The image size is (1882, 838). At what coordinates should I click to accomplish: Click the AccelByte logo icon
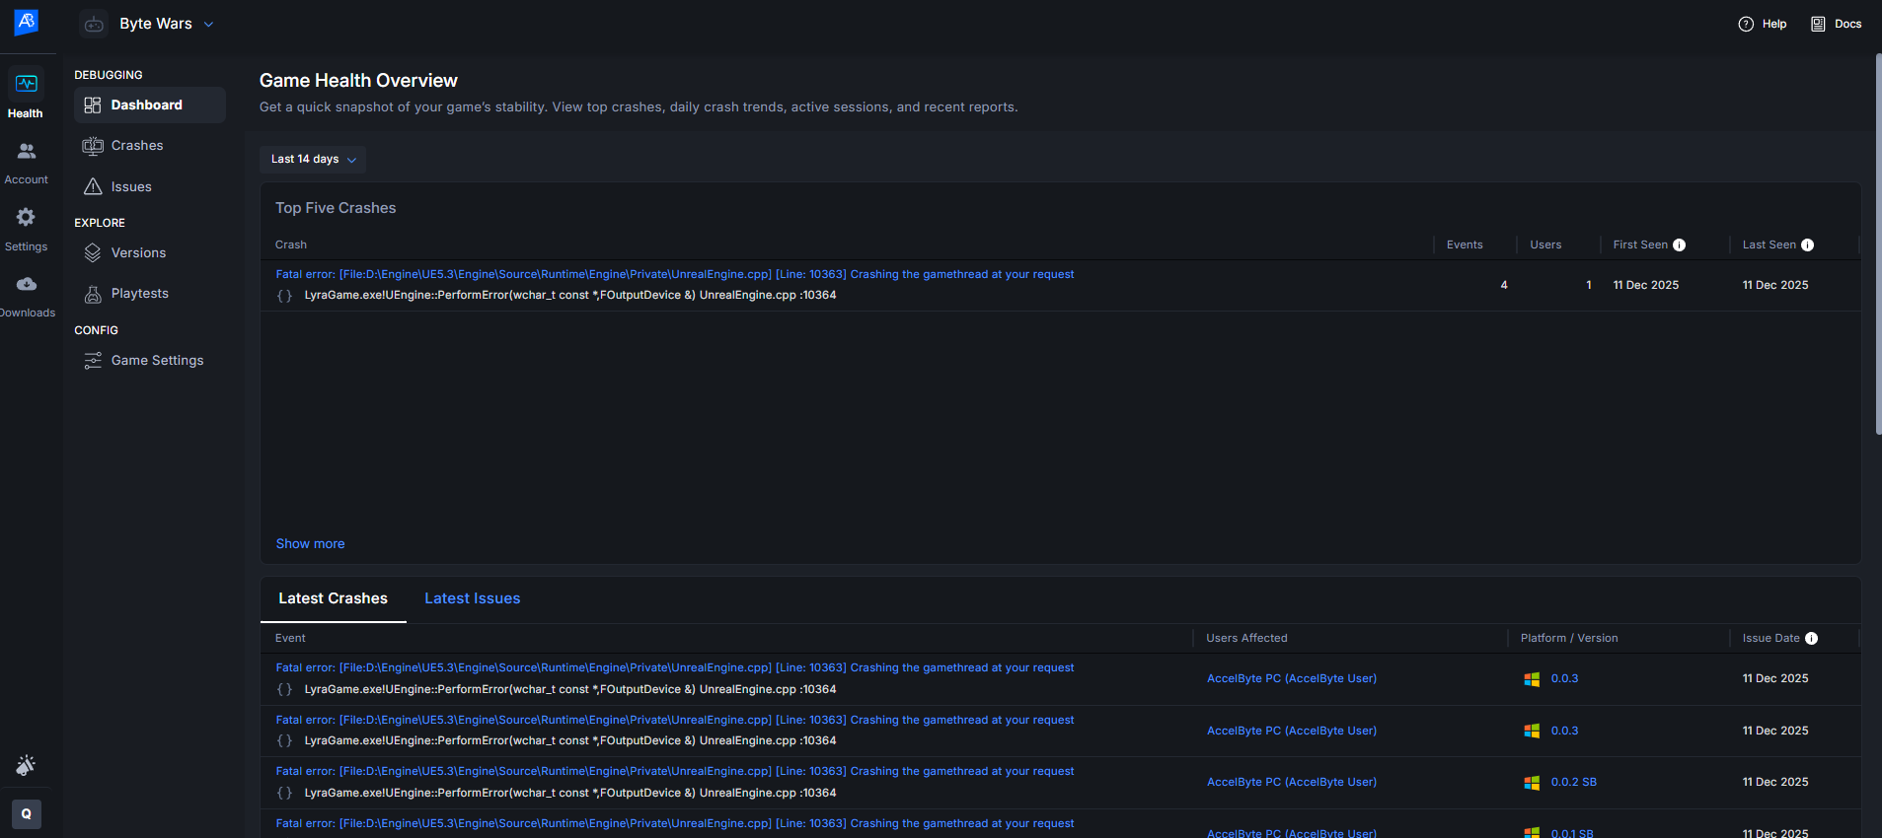click(x=27, y=22)
